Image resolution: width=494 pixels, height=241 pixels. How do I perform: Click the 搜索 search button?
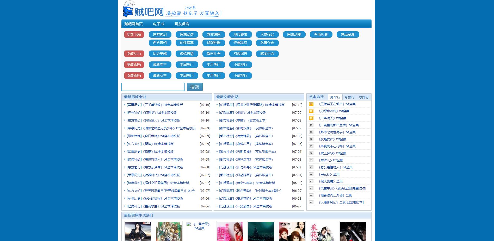coord(194,87)
